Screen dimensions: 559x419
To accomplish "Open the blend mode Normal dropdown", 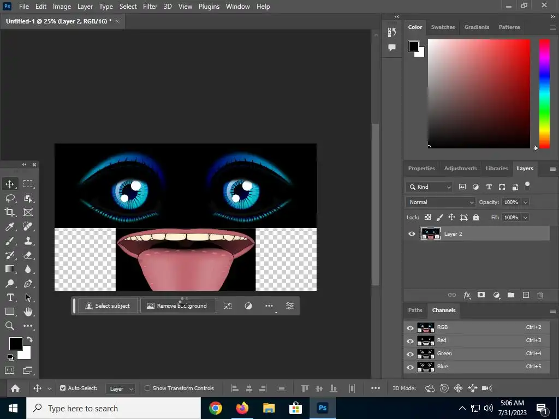I will pos(441,202).
